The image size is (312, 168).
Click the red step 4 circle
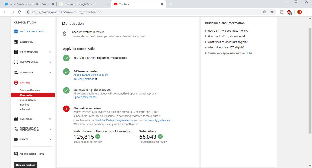(66, 109)
